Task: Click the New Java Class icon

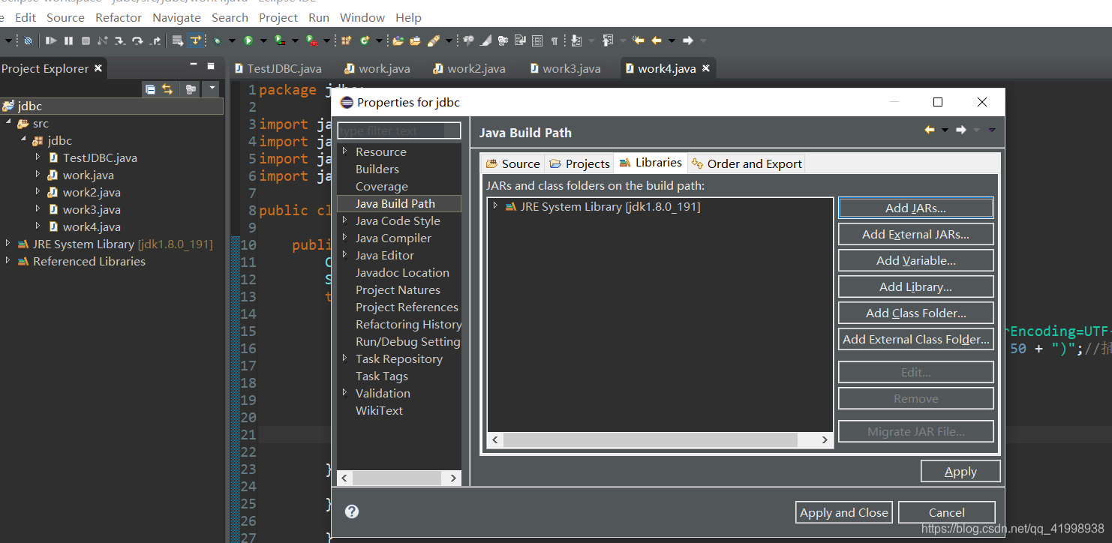Action: [x=365, y=40]
